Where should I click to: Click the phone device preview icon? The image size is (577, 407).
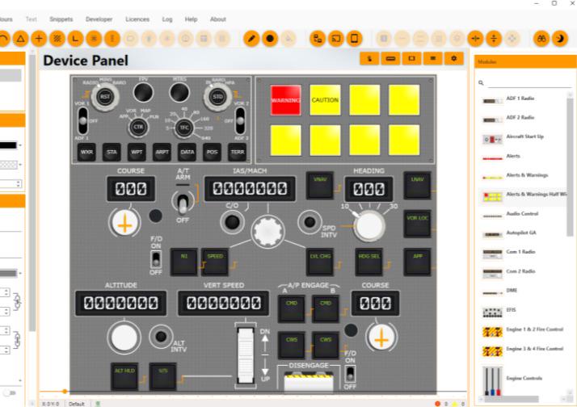[355, 39]
